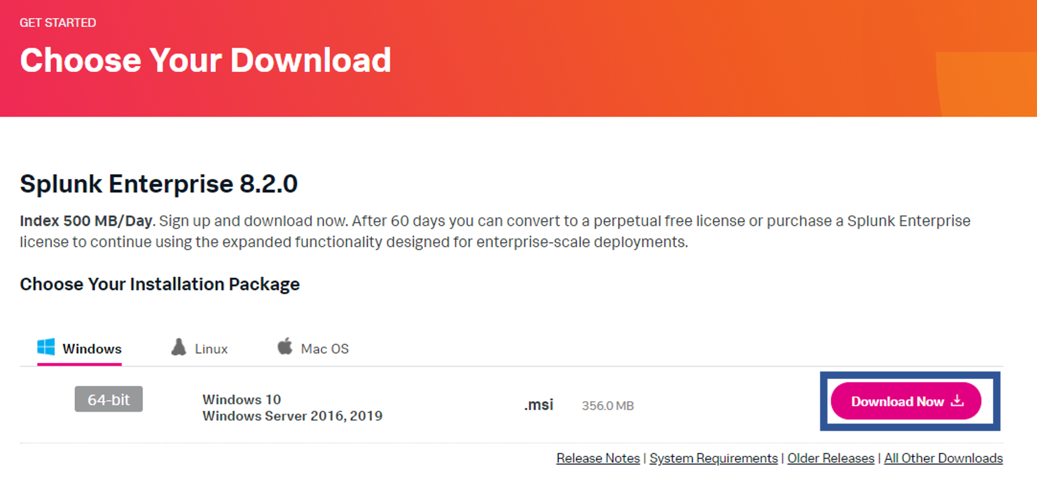1037x500 pixels.
Task: Click the Choose Your Download title
Action: 206,60
